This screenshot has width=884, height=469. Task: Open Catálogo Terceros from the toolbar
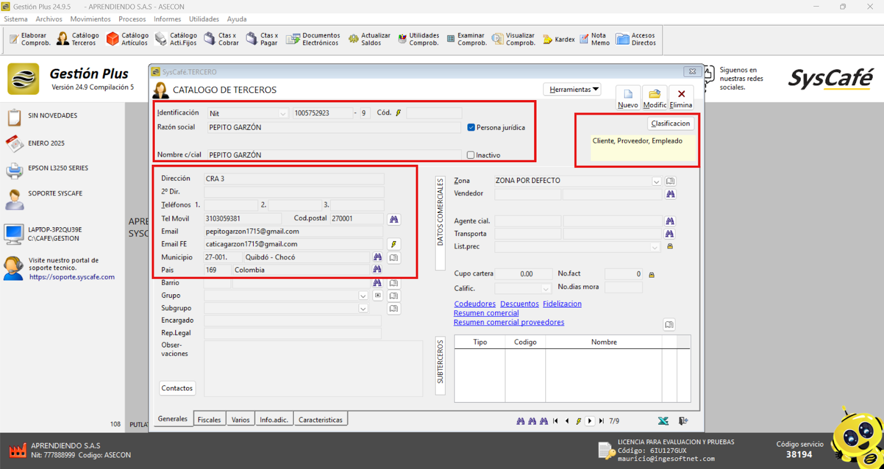[x=78, y=39]
